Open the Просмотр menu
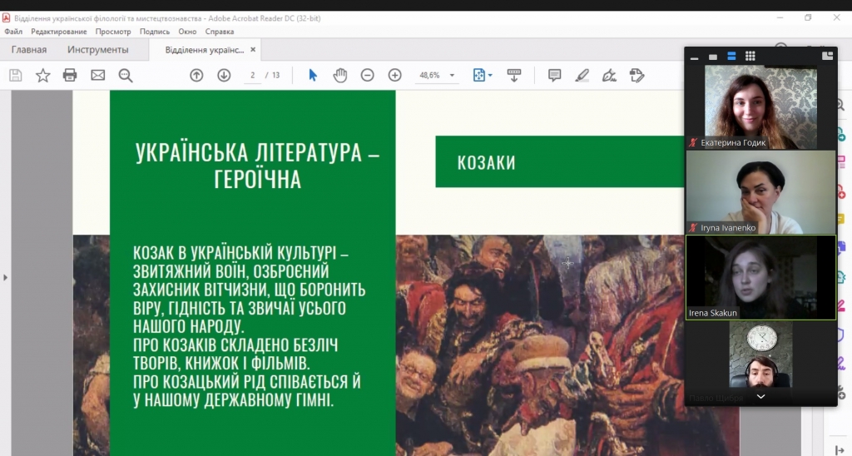The image size is (852, 456). tap(113, 32)
